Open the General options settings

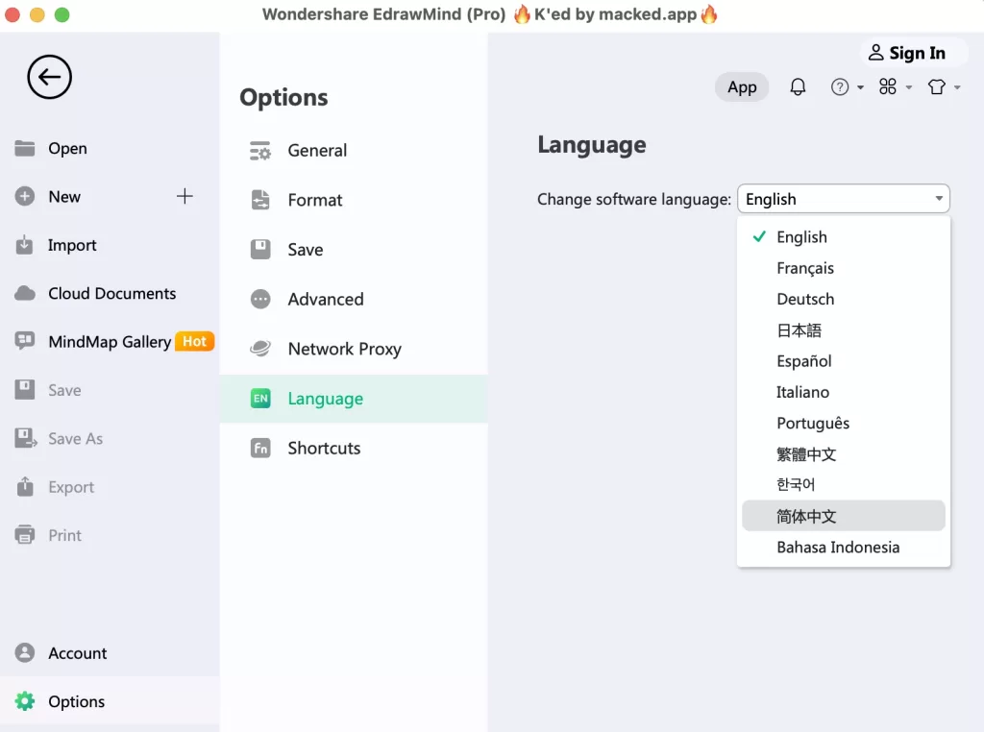pos(316,150)
